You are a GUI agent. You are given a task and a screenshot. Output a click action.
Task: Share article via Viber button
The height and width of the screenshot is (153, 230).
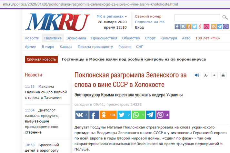[163, 115]
